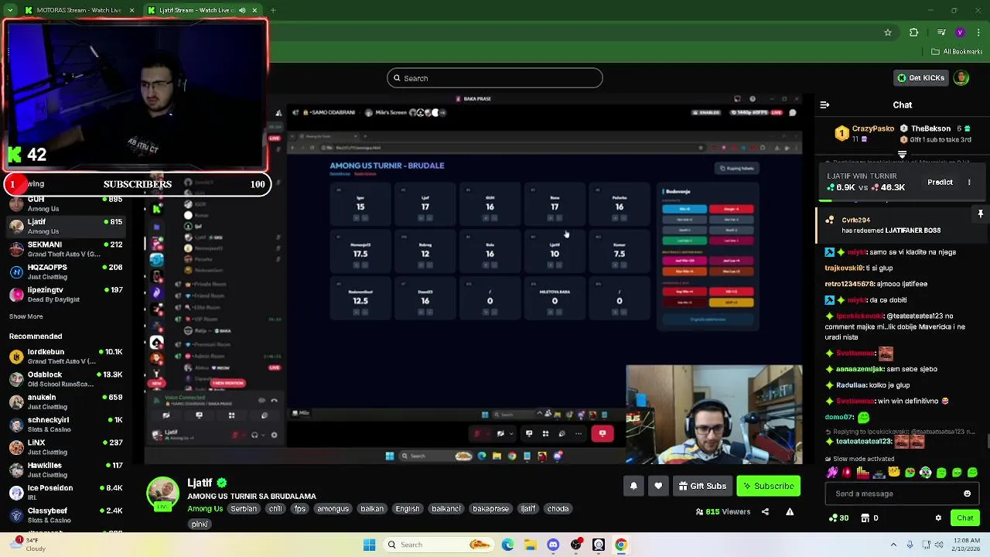Image resolution: width=990 pixels, height=557 pixels.
Task: Open the prediction's three-dot options menu
Action: coord(969,182)
